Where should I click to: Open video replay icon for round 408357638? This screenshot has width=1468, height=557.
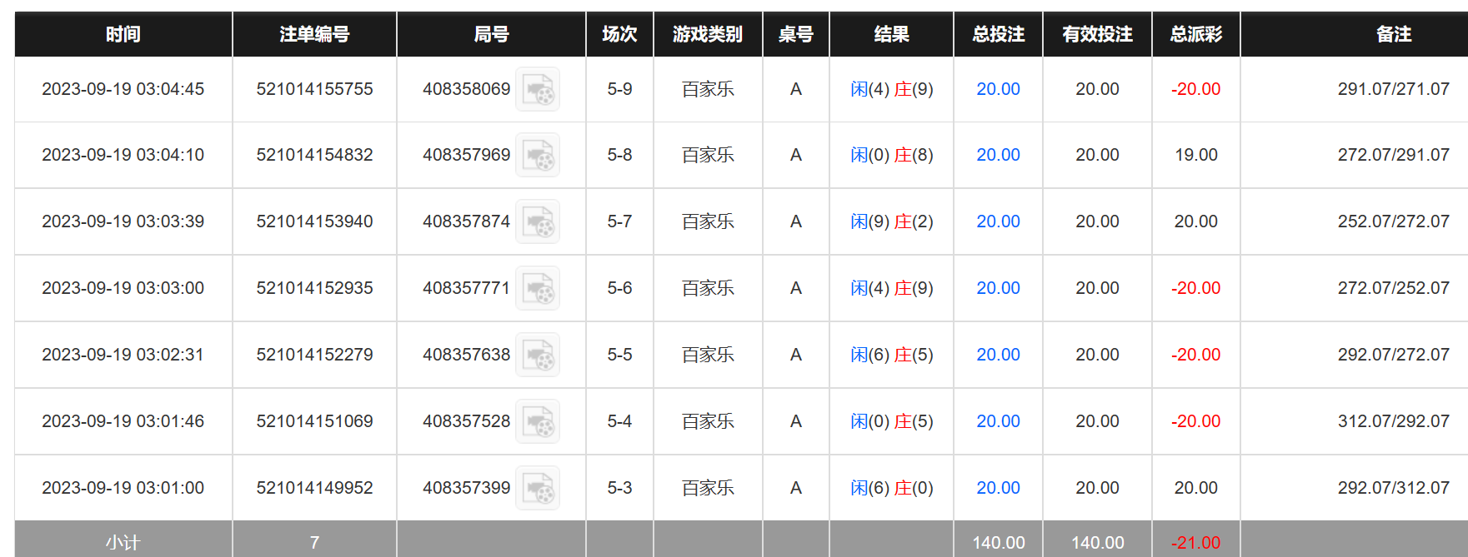click(x=538, y=356)
